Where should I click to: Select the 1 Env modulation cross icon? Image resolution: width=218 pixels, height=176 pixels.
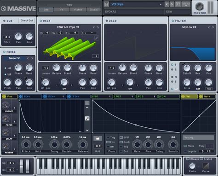(21, 97)
